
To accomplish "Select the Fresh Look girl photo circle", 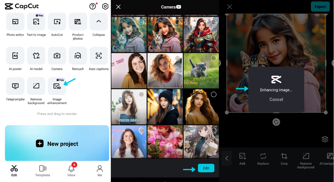I will point(141,94).
